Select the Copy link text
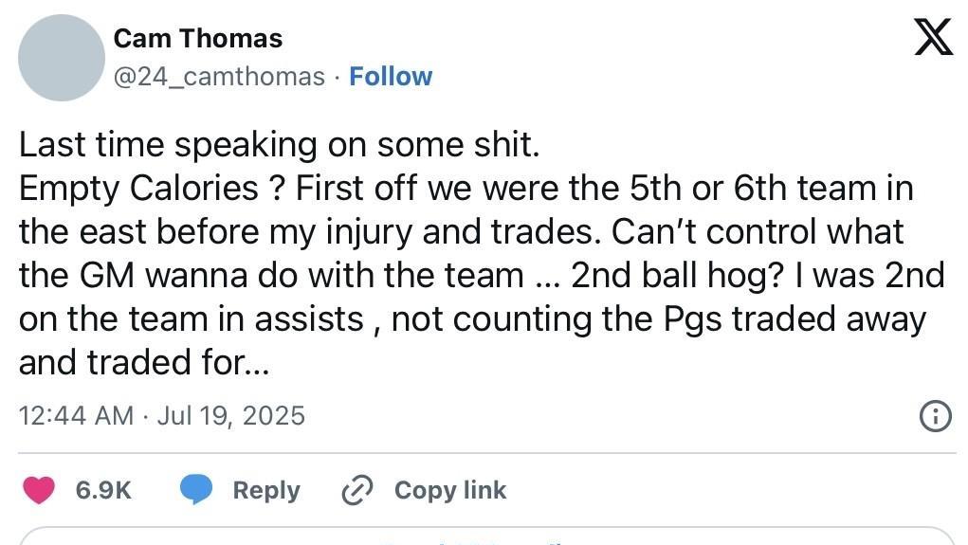This screenshot has height=545, width=968. pyautogui.click(x=450, y=490)
